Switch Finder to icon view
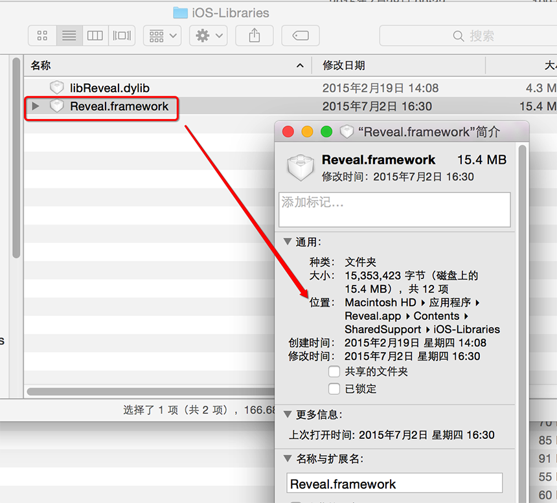This screenshot has height=503, width=557. [42, 36]
